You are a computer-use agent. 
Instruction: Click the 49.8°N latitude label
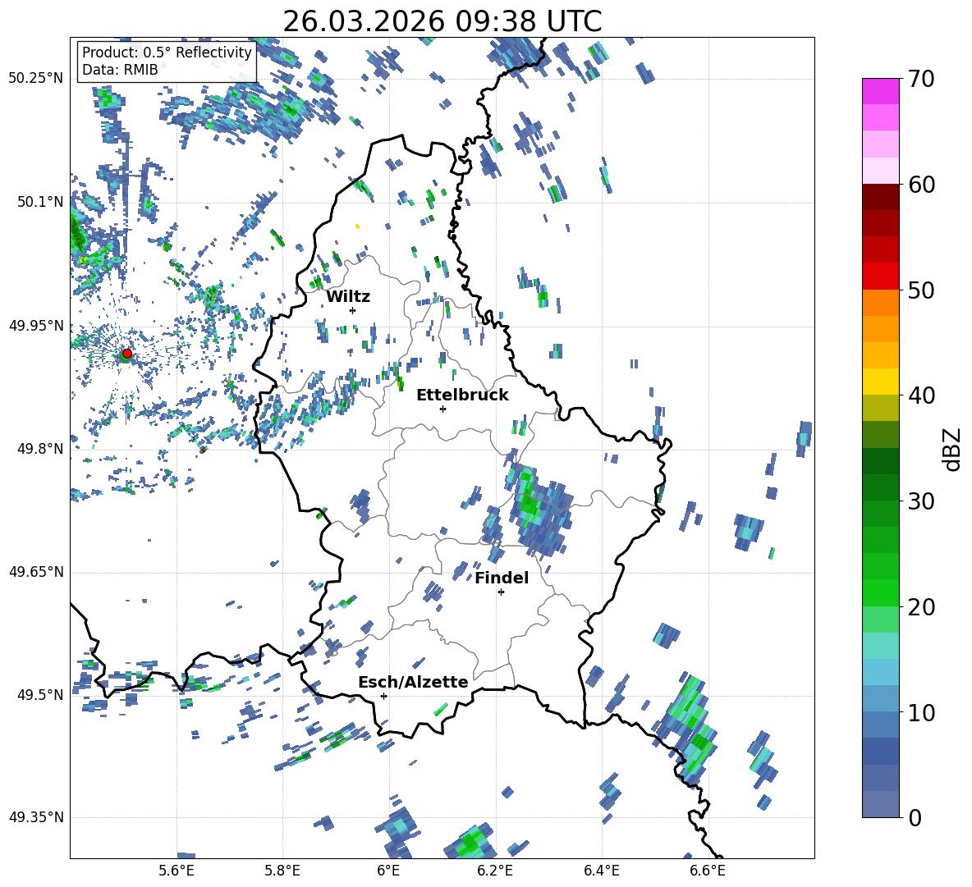click(x=41, y=449)
